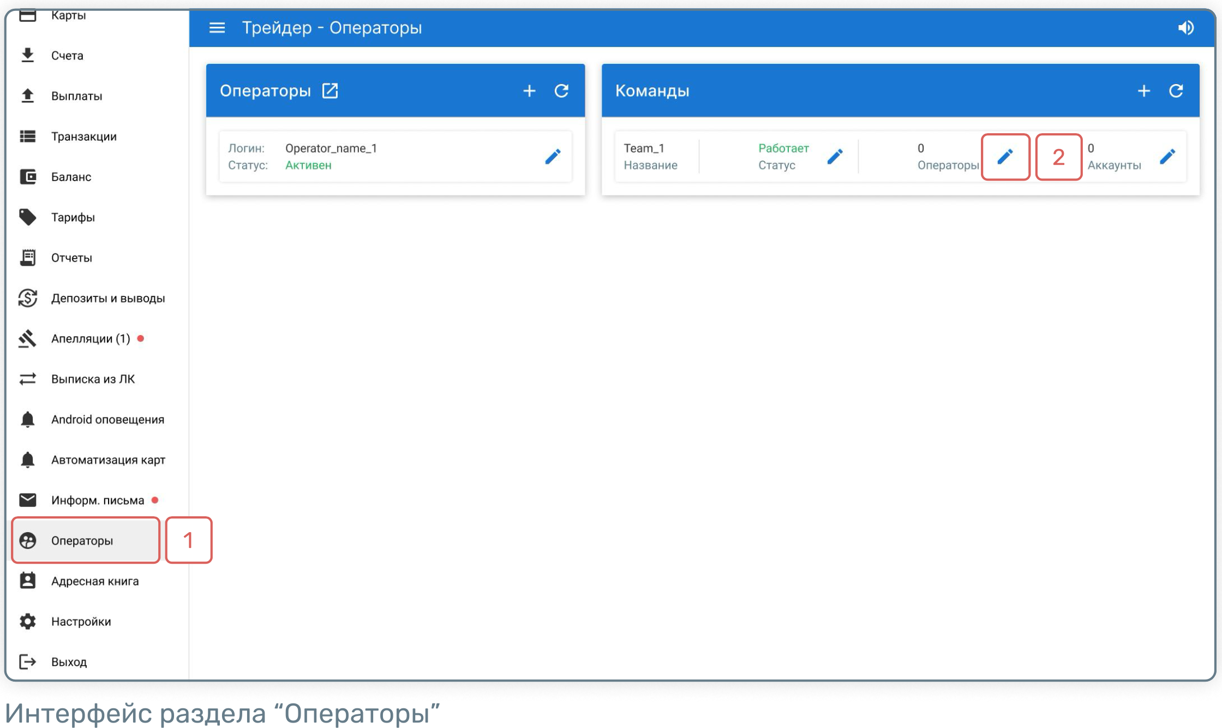Click Выход to log out
The image size is (1222, 728).
click(x=69, y=662)
